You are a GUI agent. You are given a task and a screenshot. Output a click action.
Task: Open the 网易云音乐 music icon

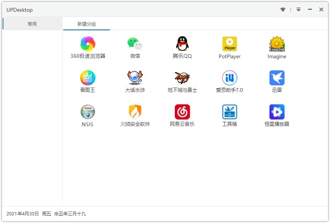(182, 112)
